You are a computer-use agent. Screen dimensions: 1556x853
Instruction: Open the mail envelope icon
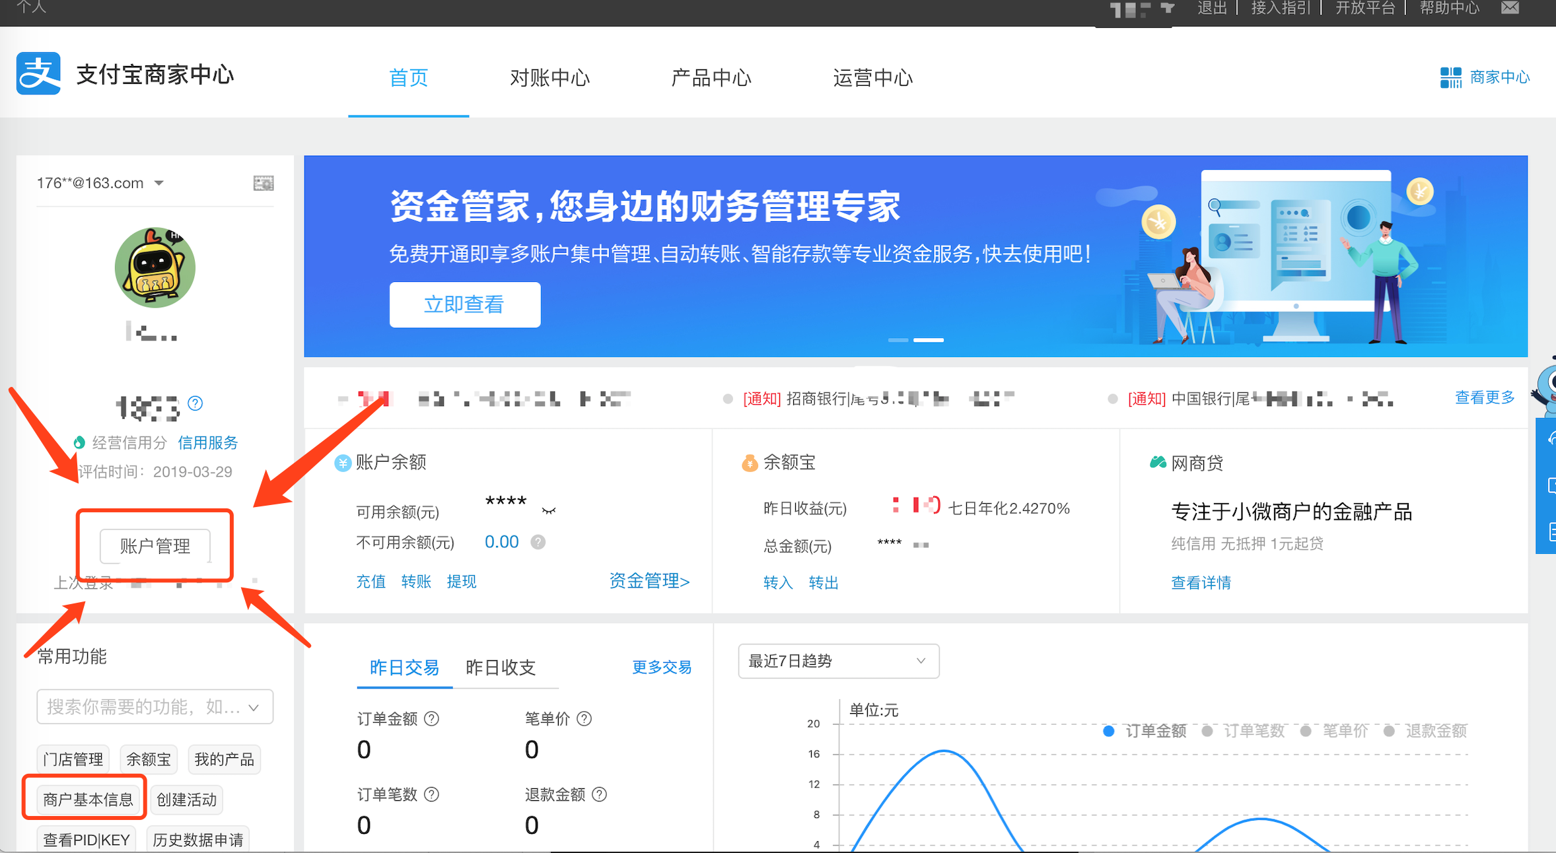click(x=1510, y=8)
